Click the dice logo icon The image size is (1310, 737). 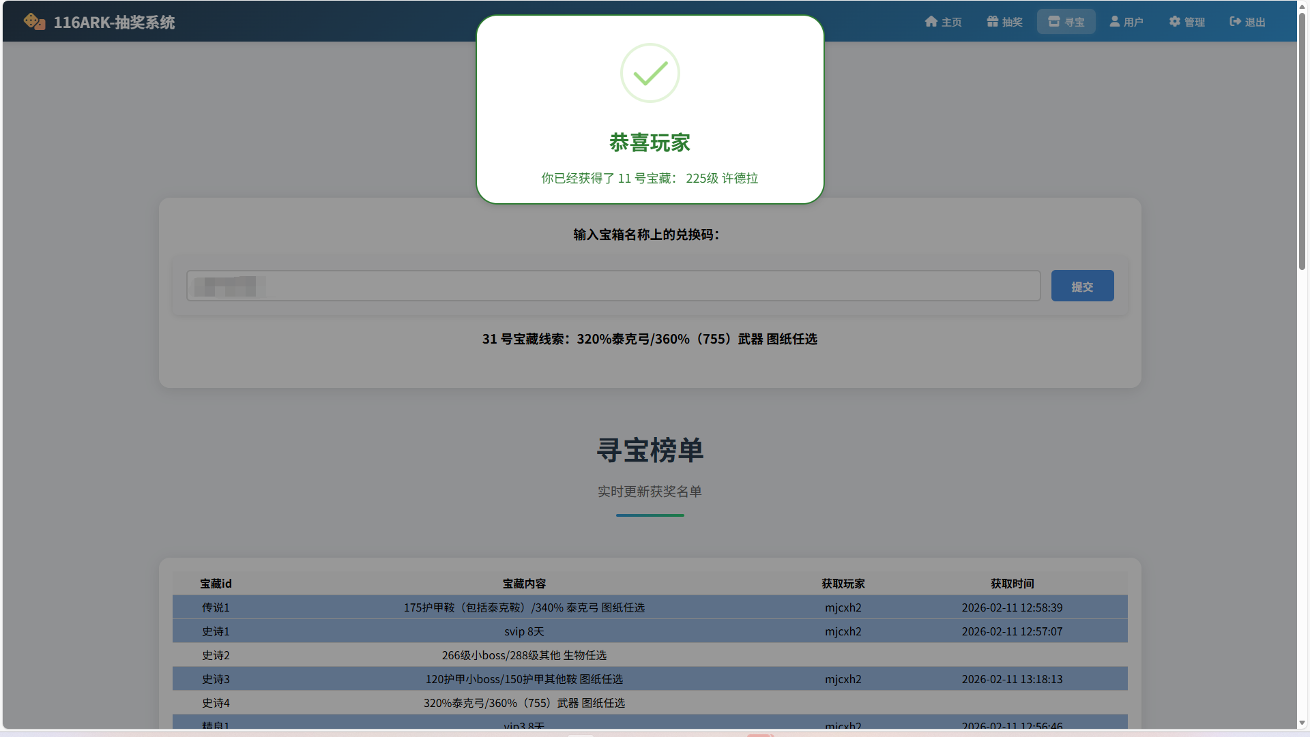(34, 22)
